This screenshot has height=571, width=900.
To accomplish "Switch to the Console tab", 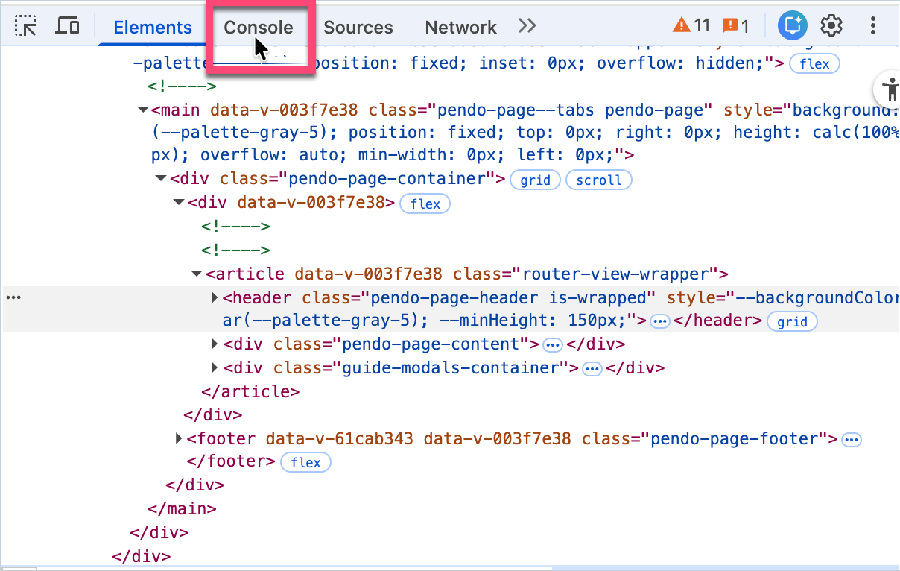I will [259, 28].
